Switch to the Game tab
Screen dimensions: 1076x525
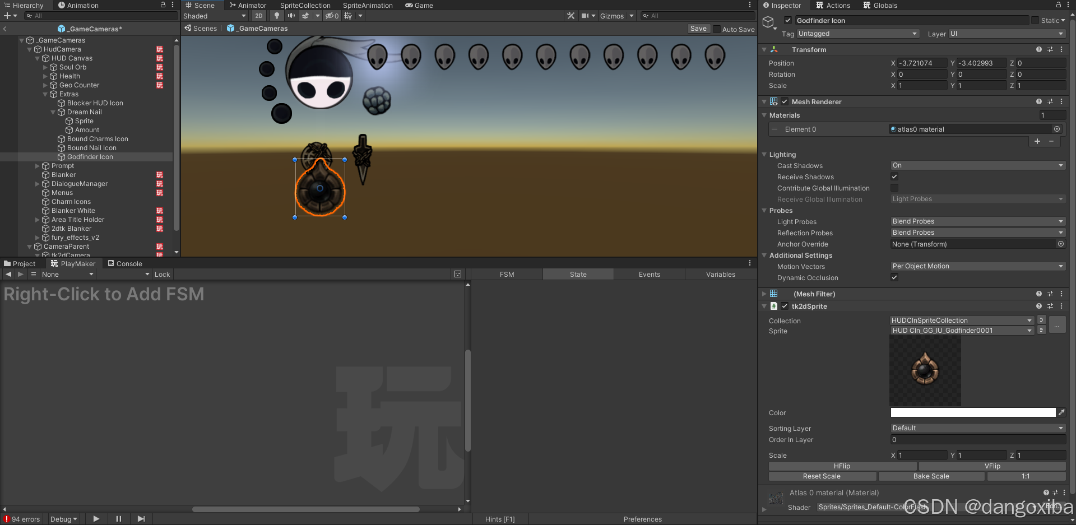click(419, 5)
